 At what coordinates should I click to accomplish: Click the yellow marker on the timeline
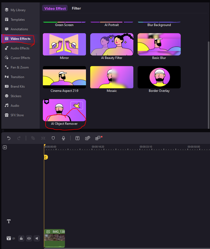tap(46, 157)
